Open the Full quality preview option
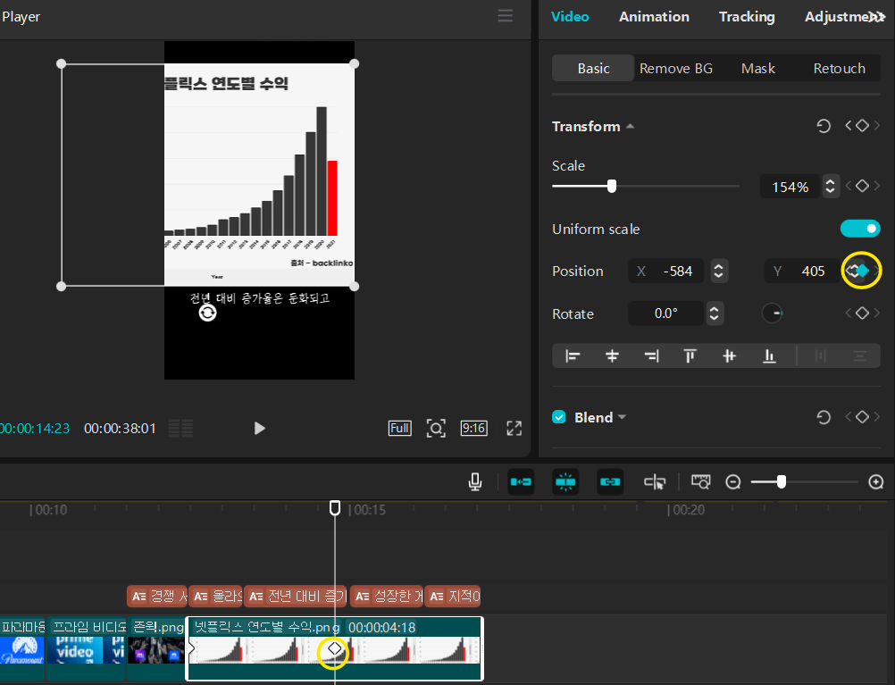Image resolution: width=895 pixels, height=685 pixels. pos(399,428)
